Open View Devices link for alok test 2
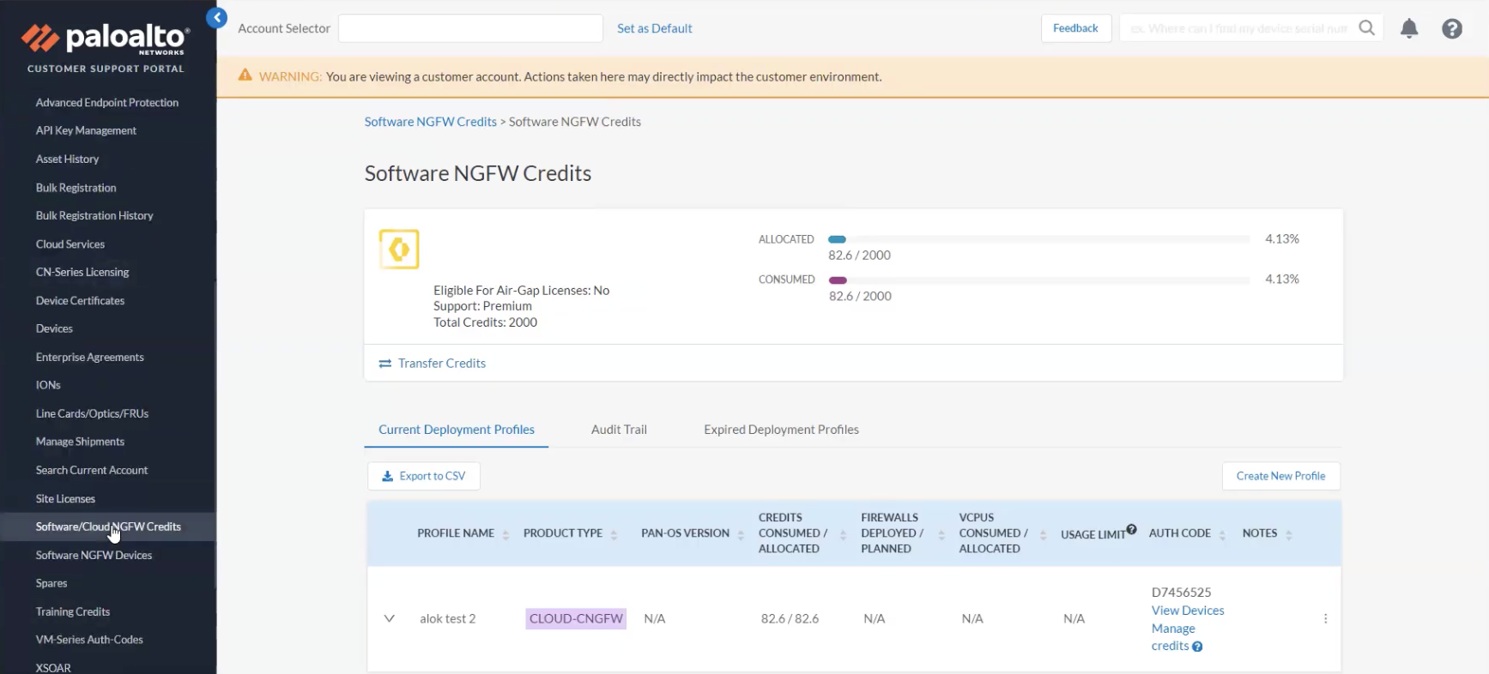 1188,611
